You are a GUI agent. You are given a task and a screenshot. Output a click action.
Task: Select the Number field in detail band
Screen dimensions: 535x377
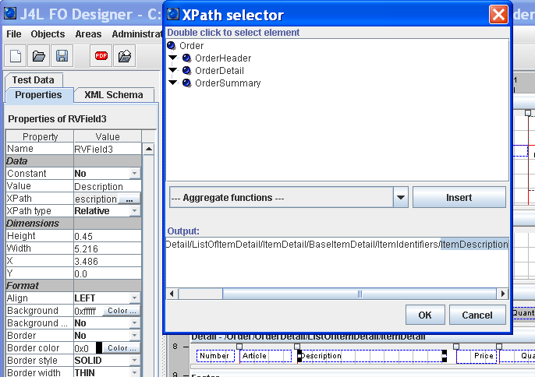[215, 356]
